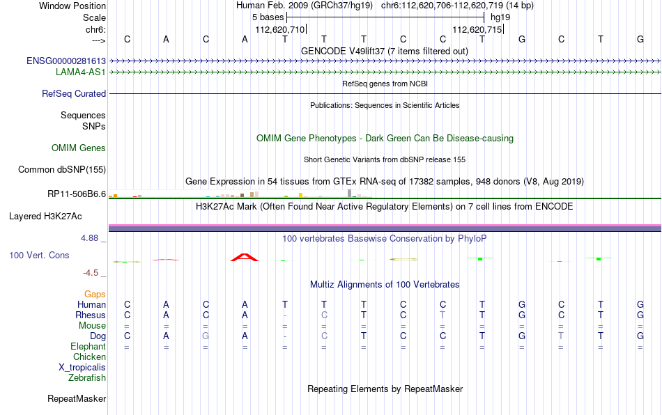Select the RefSeq Curated track label
662x415 pixels.
click(x=73, y=93)
